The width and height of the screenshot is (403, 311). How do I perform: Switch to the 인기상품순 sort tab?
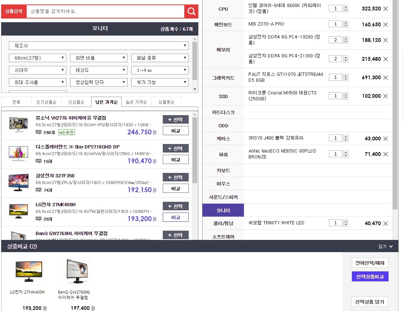point(46,102)
